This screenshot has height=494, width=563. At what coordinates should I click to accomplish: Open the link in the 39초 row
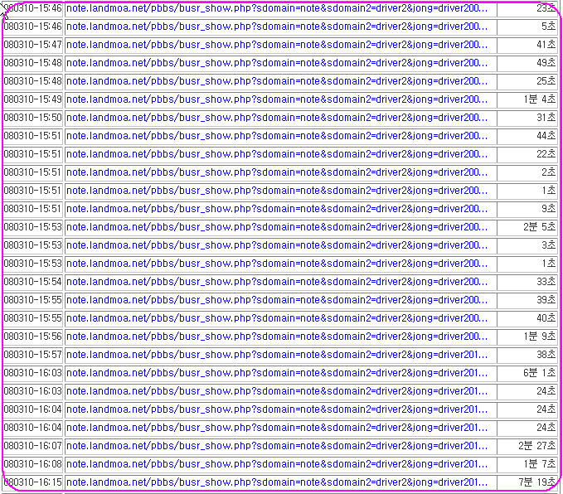click(277, 300)
